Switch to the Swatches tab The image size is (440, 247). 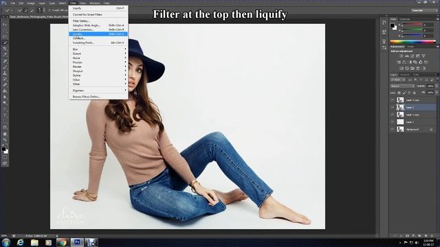(404, 19)
